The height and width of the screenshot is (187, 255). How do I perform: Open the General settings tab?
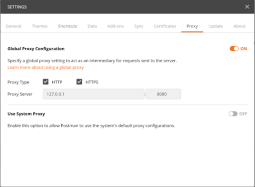pyautogui.click(x=13, y=26)
